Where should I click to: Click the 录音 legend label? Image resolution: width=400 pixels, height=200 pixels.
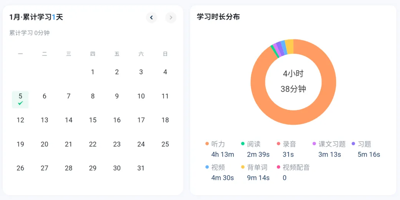tap(290, 144)
